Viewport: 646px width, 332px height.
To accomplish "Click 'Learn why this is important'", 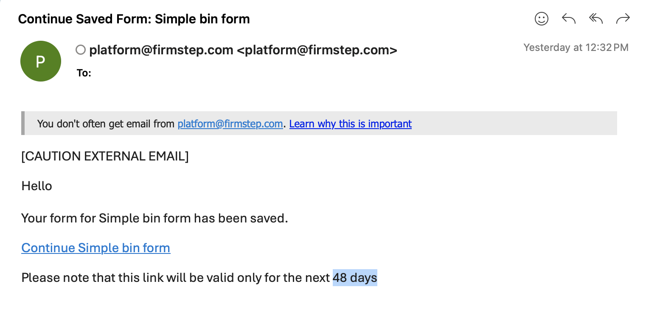I will point(350,124).
